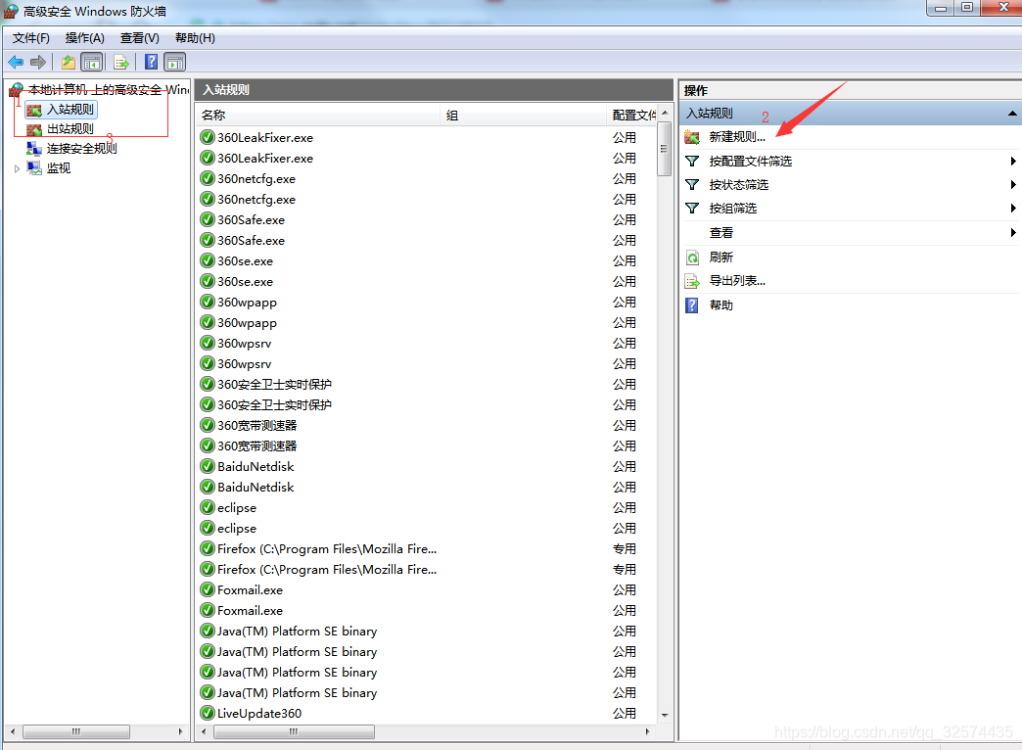1022x750 pixels.
Task: Open the 文件(F) menu
Action: coord(30,38)
